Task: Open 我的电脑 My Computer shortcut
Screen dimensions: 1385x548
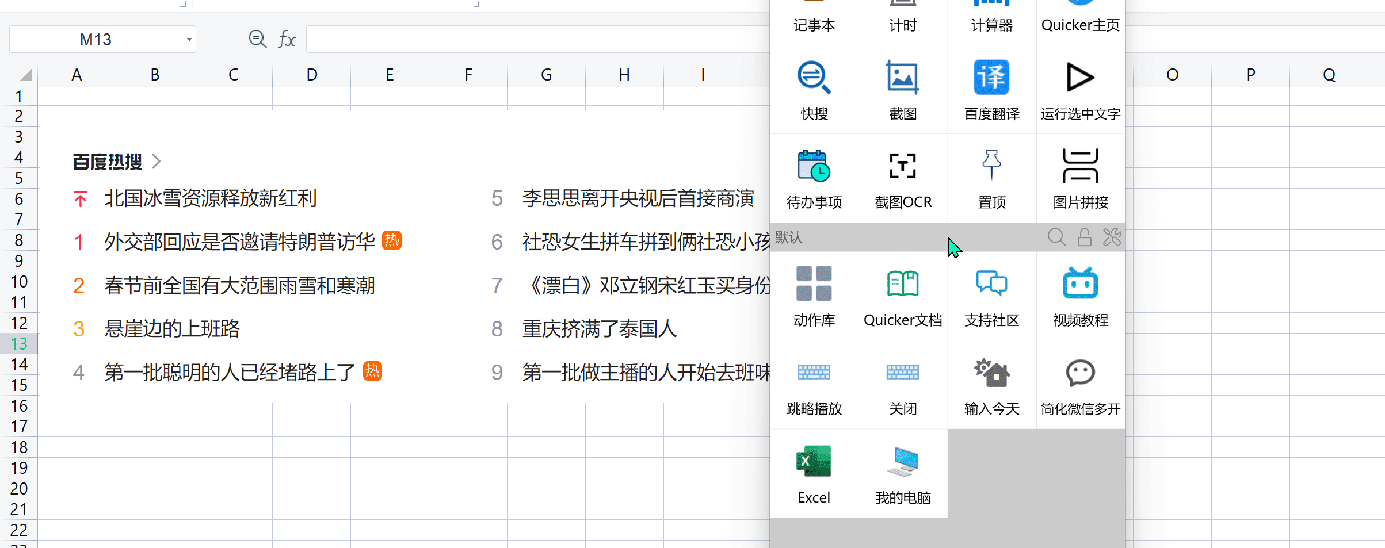Action: [x=903, y=473]
